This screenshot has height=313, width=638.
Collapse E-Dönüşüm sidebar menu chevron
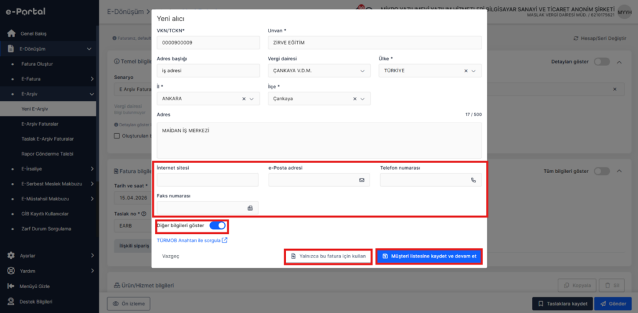tap(89, 49)
